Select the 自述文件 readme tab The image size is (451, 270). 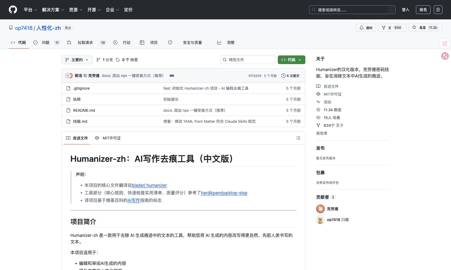77,138
